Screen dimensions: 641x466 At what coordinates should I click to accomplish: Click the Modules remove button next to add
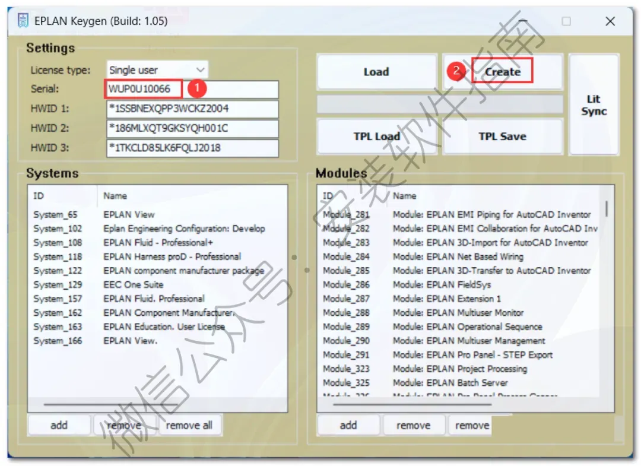click(x=414, y=426)
